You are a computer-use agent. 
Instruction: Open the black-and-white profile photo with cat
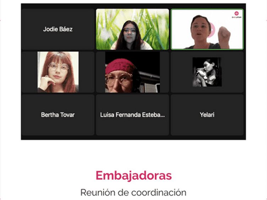(x=207, y=72)
